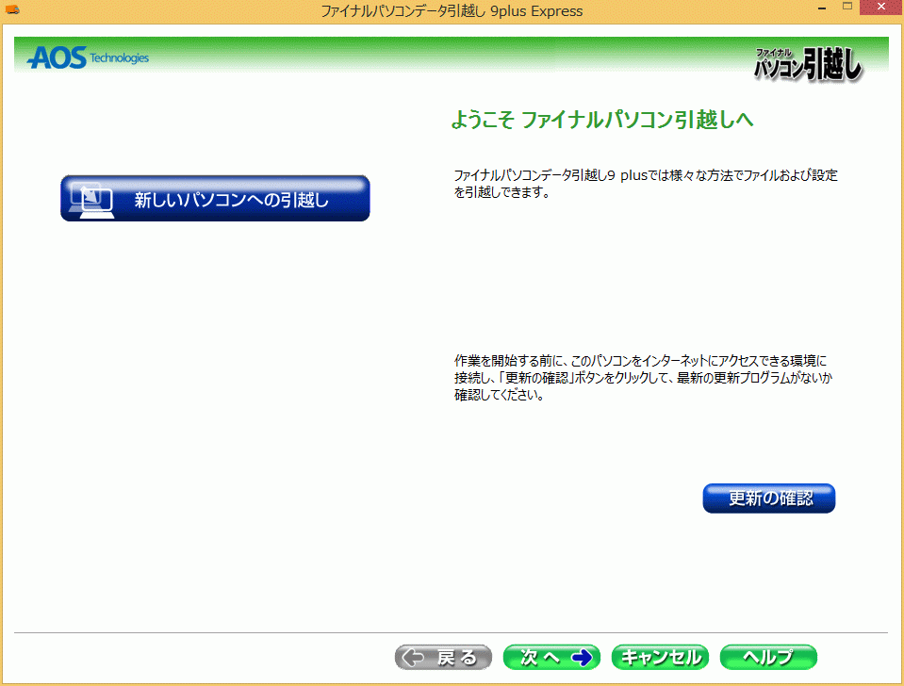
Task: Click the blue right arrow on 次へ
Action: [x=583, y=658]
